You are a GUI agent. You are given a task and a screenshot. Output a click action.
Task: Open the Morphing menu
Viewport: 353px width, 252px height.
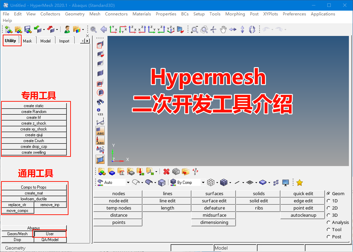(235, 14)
